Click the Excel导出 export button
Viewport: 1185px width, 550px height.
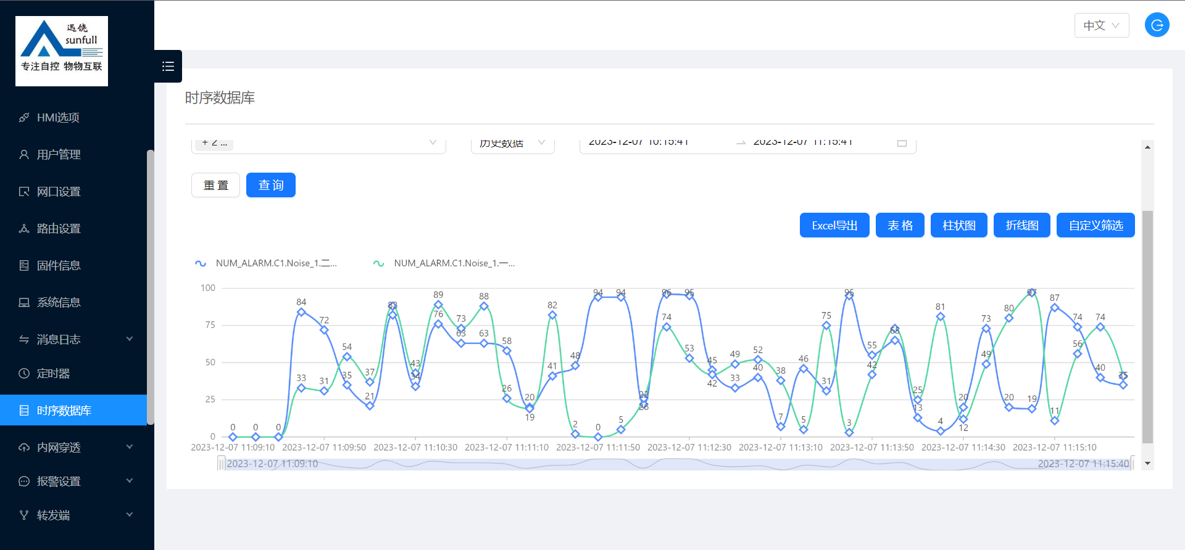(x=834, y=225)
